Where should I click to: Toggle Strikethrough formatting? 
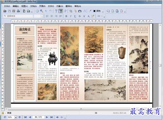tap(80, 16)
